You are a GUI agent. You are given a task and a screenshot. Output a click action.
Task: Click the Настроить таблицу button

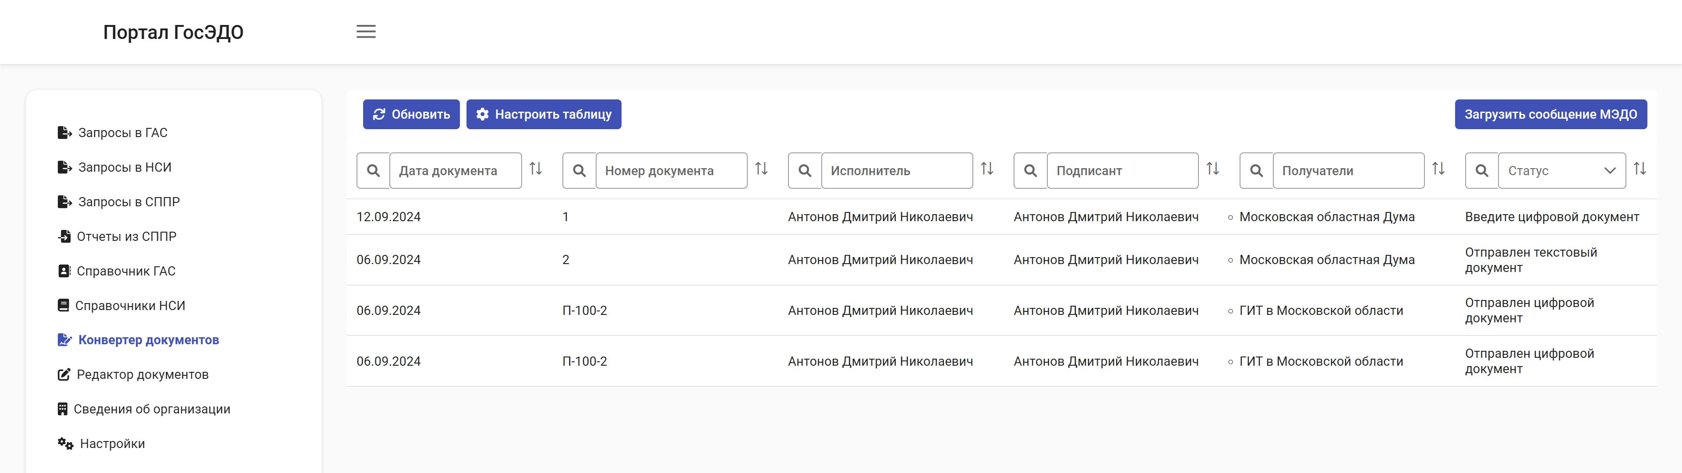544,114
